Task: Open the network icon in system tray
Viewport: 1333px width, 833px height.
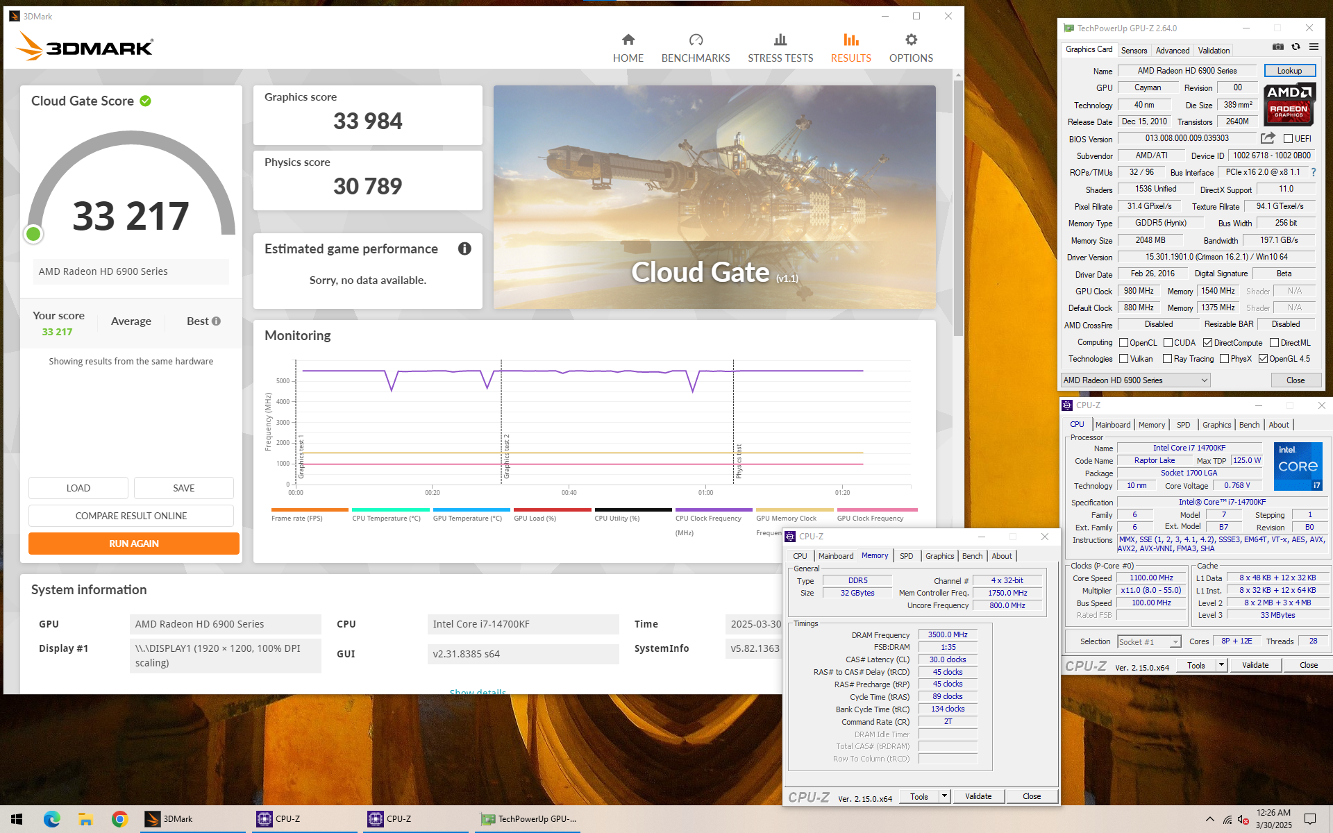Action: click(x=1227, y=819)
